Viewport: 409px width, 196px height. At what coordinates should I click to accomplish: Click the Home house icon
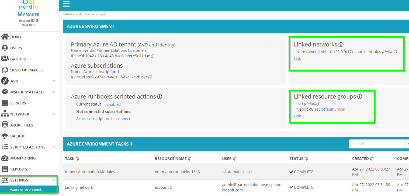5,37
